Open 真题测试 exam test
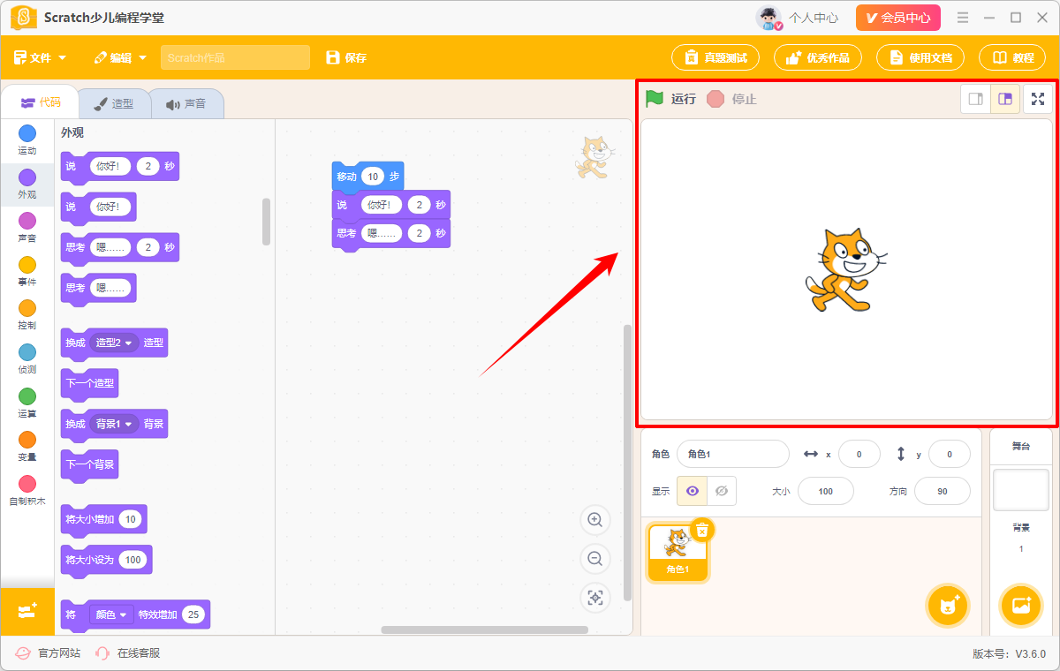1060x671 pixels. click(715, 57)
